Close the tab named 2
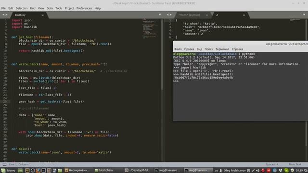Image resolution: width=308 pixels, height=173 pixels. (244, 15)
